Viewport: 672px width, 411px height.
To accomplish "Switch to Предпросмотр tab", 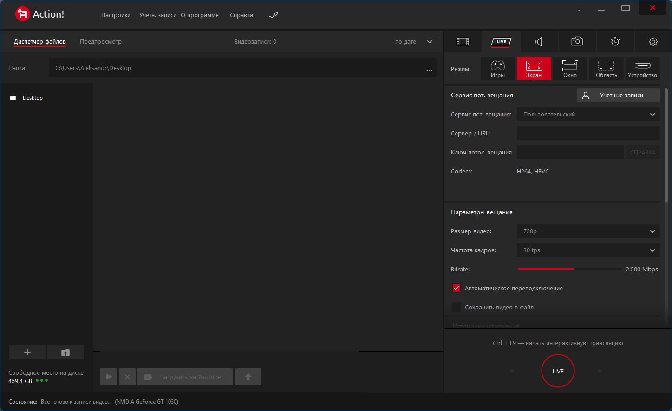I will 101,42.
